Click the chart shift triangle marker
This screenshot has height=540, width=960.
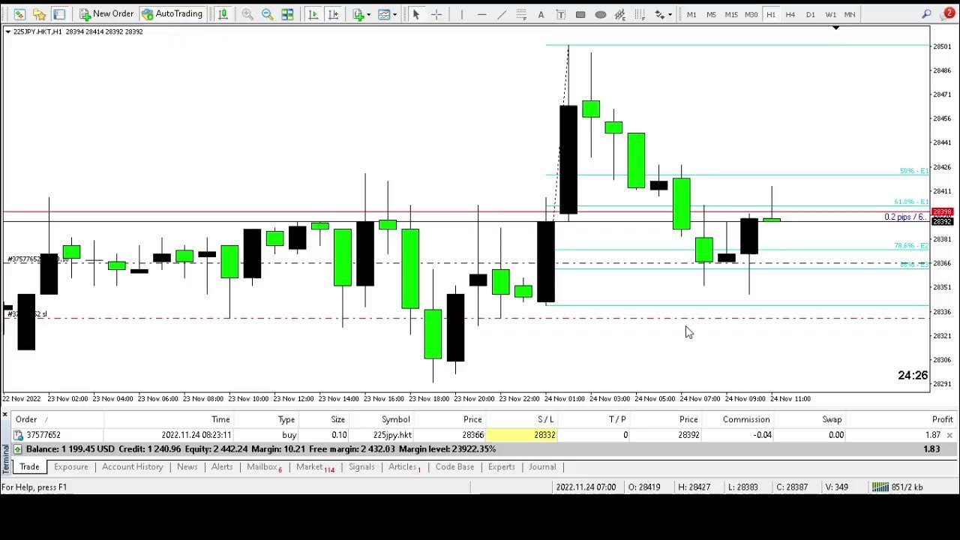click(x=835, y=28)
